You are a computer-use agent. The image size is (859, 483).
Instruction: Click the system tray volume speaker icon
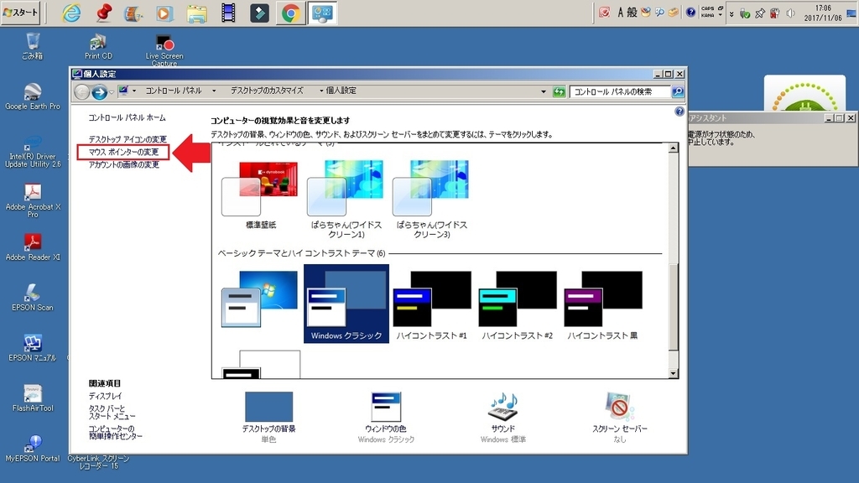[790, 13]
